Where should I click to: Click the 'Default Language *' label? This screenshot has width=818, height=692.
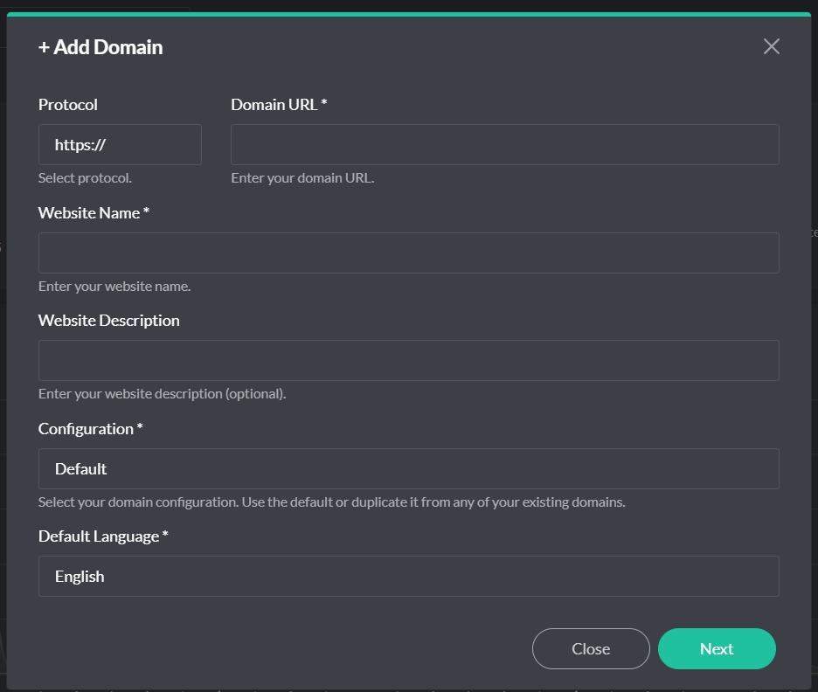103,536
